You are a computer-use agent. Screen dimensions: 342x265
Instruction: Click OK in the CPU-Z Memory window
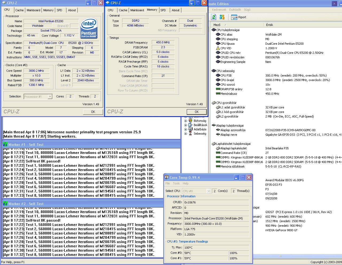pos(197,112)
